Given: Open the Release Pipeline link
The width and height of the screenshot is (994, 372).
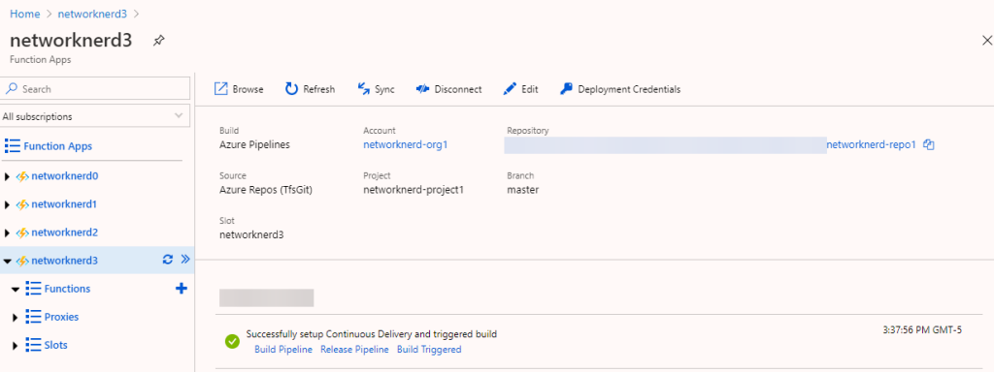Looking at the screenshot, I should (354, 349).
